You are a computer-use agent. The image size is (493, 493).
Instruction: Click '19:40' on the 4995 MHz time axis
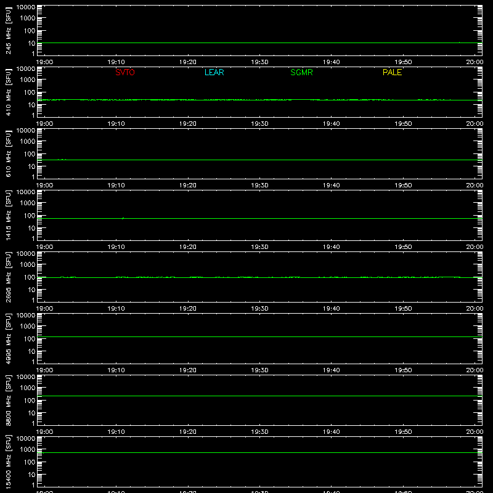[332, 370]
